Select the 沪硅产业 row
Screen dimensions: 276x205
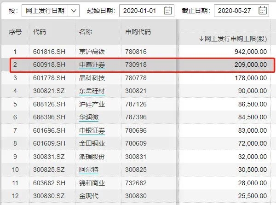tap(136, 104)
